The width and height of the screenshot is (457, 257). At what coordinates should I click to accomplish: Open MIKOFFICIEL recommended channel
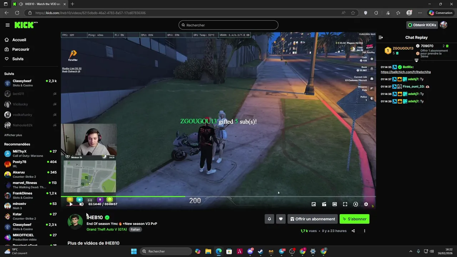coord(30,237)
